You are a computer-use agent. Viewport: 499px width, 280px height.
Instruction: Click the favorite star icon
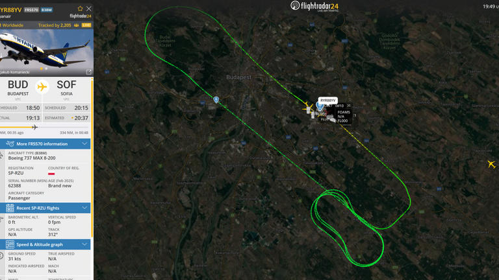[80, 8]
